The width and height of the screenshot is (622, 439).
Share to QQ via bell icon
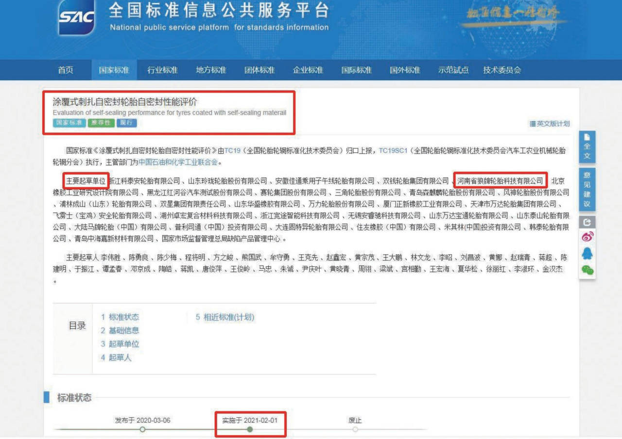[587, 254]
